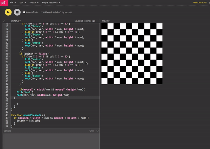Expand the file sidebar with the chevron

click(4, 21)
